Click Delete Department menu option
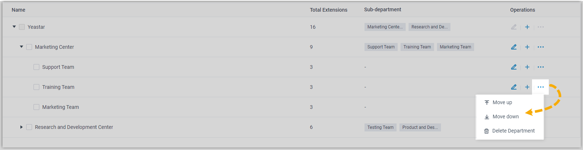Viewport: 583px width, 150px height. (x=513, y=131)
